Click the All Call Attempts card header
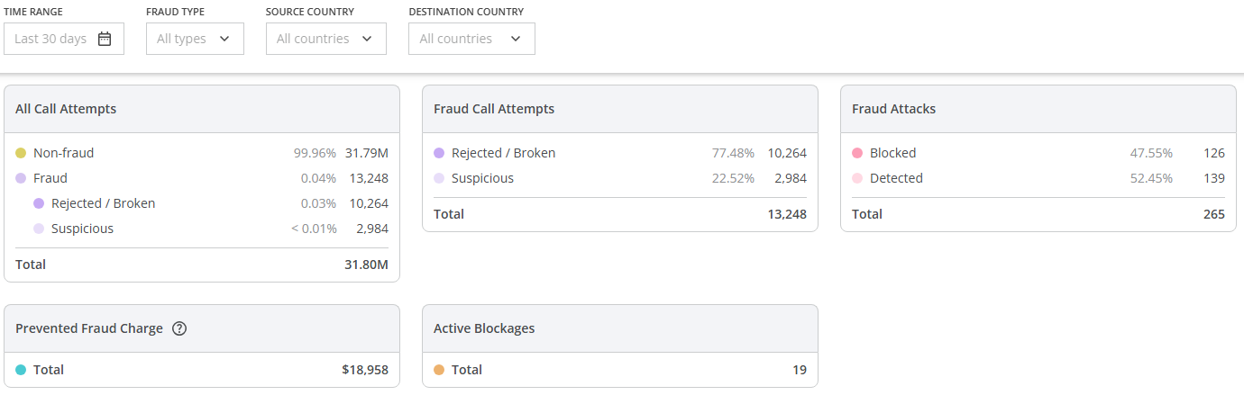Screen dimensions: 1244x395 pyautogui.click(x=66, y=109)
